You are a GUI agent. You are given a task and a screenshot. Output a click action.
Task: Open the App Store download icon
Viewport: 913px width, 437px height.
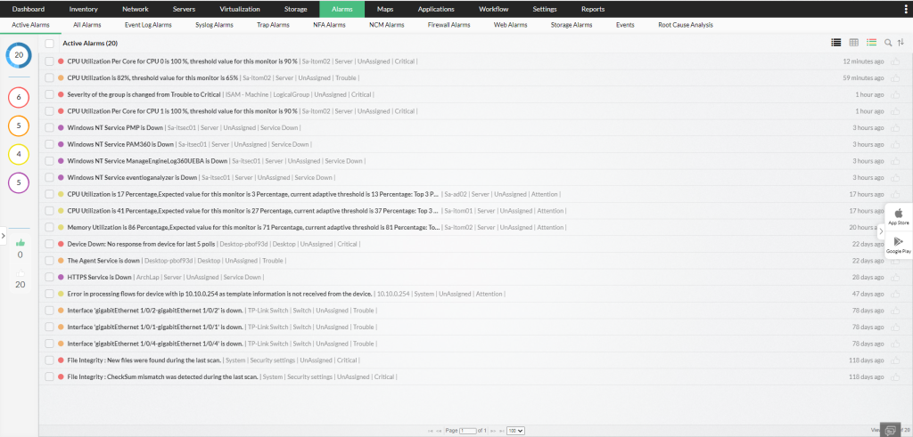point(899,214)
